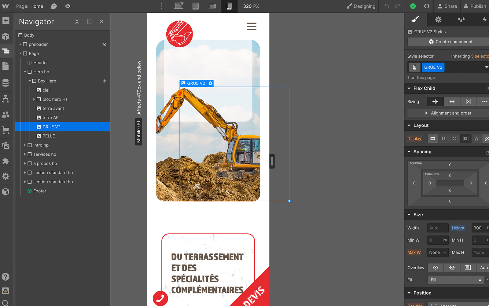Switch to the Interactions lightning tab

tap(484, 20)
